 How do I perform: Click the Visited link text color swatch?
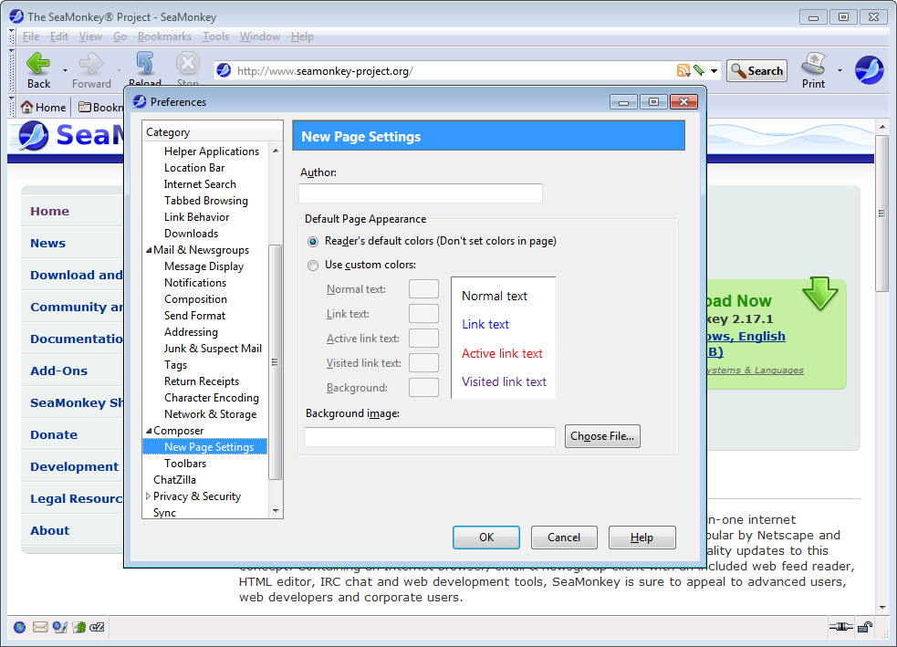424,362
